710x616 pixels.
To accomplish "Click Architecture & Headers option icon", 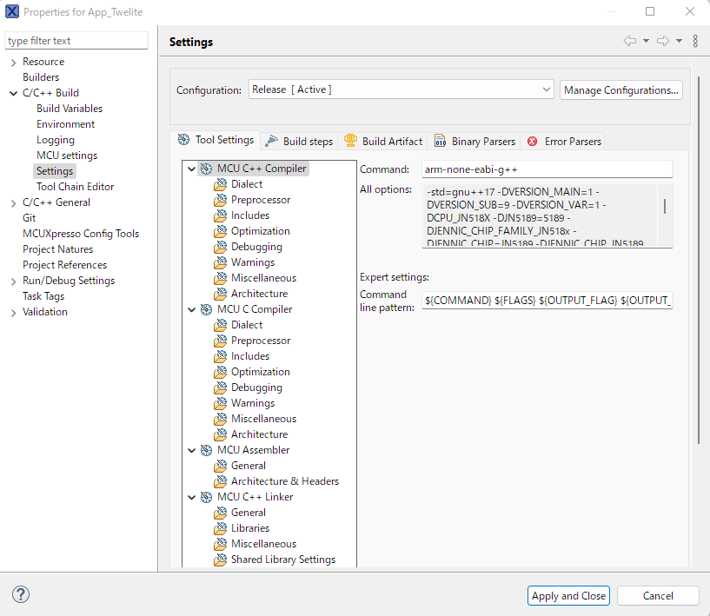I will (221, 481).
